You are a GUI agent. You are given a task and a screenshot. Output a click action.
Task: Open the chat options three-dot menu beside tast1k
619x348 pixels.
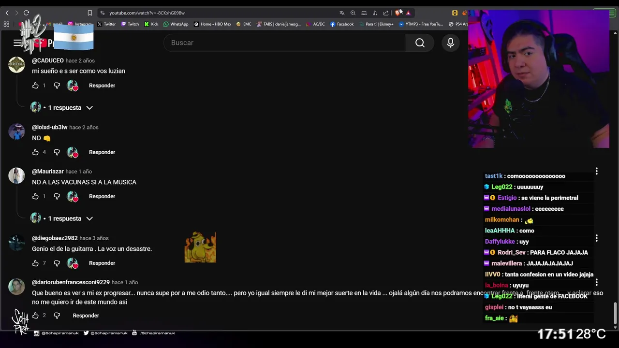tap(597, 171)
